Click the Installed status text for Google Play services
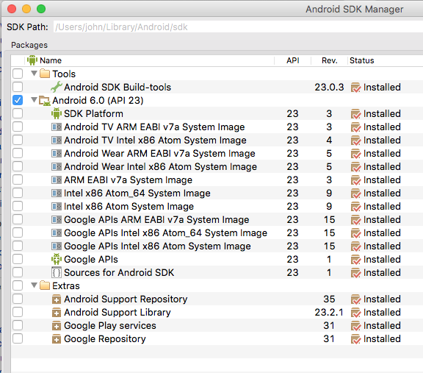The image size is (423, 373). 382,325
